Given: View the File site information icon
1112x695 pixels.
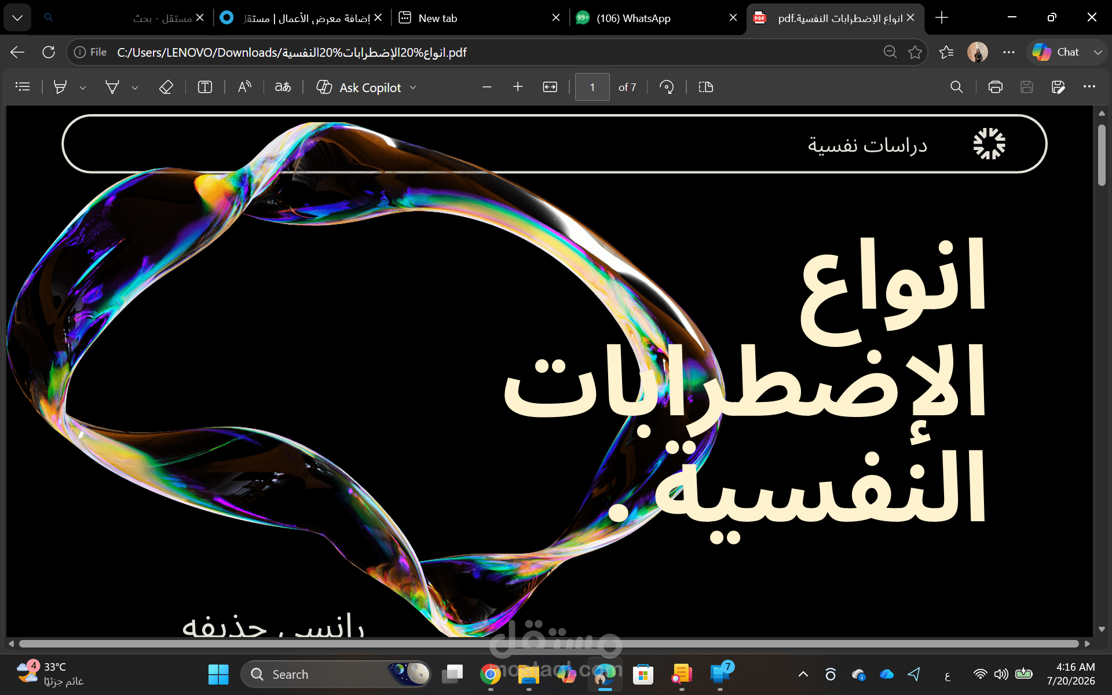Looking at the screenshot, I should [x=90, y=52].
